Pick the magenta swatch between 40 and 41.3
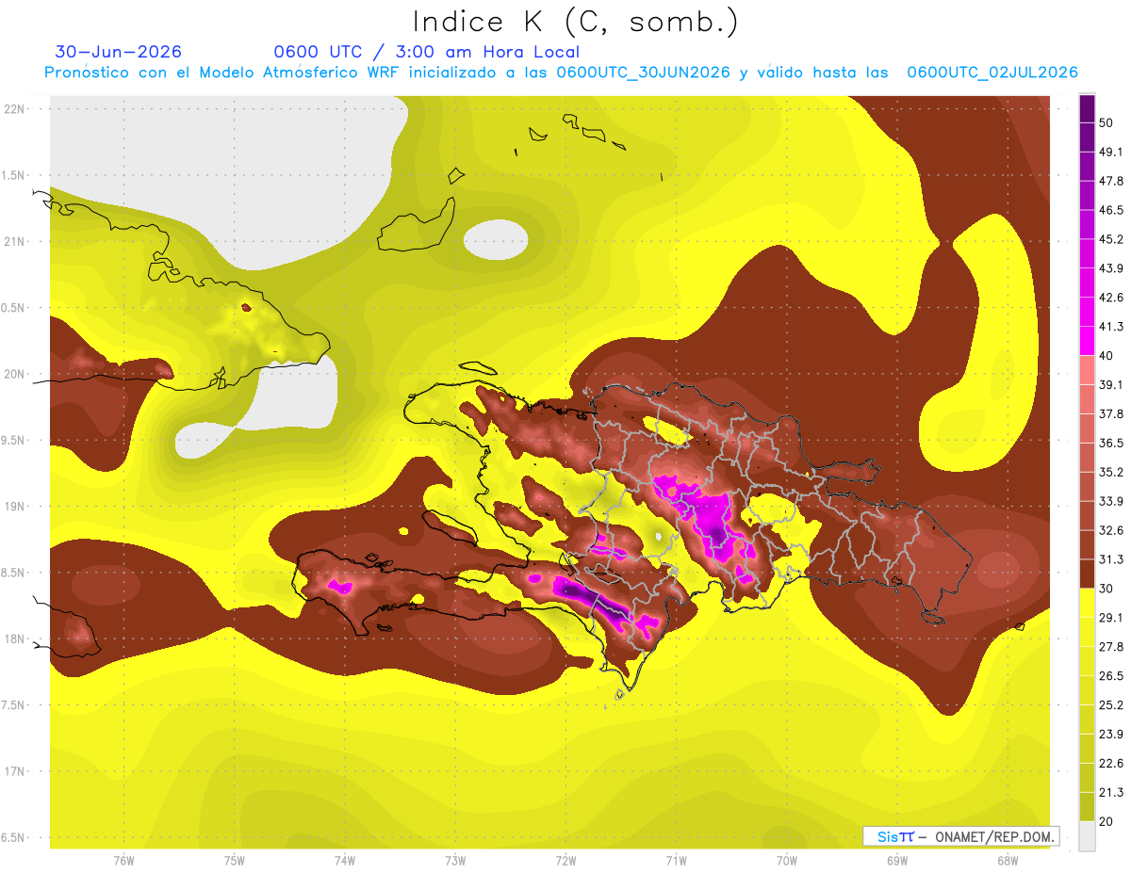Viewport: 1131px width, 873px height. [1087, 340]
